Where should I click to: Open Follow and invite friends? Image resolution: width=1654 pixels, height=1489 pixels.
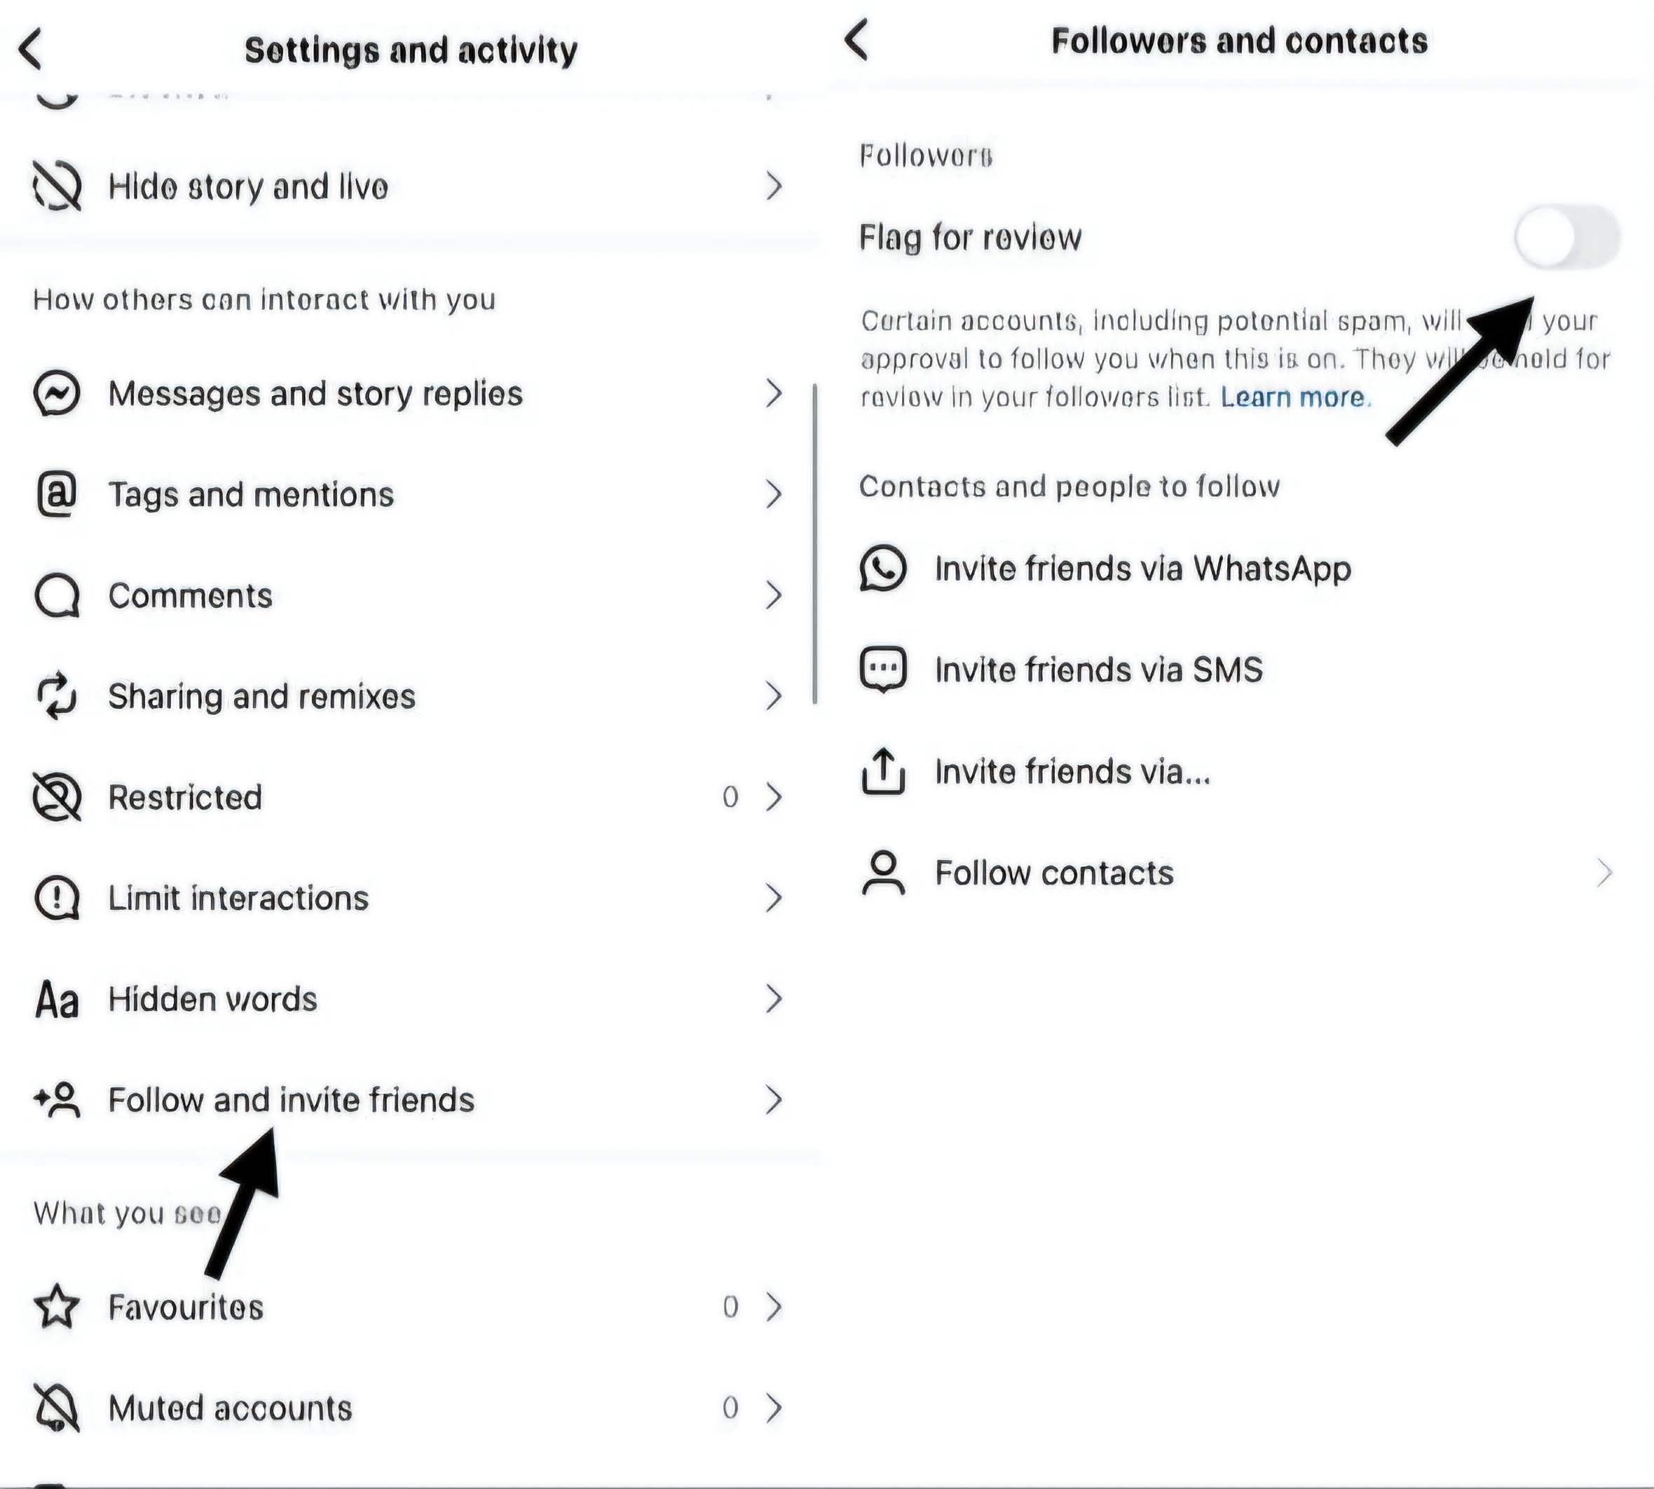tap(292, 1101)
